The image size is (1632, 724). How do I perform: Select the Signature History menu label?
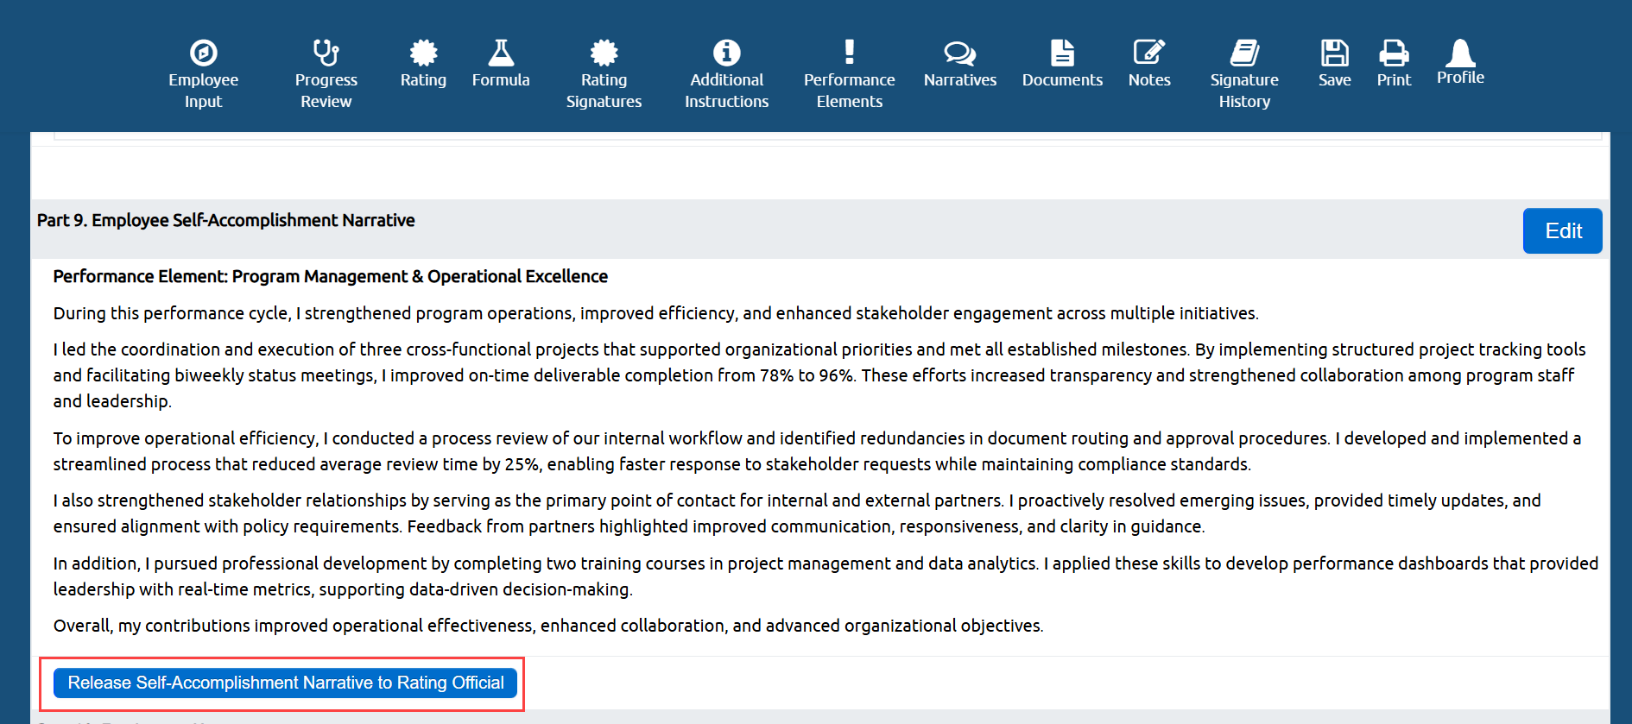pos(1244,91)
